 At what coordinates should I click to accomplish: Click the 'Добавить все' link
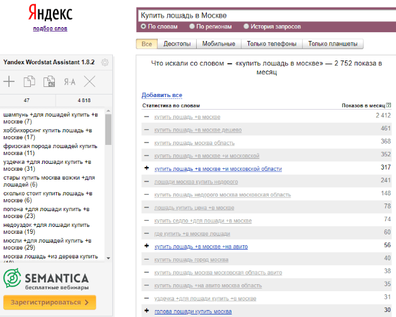pos(162,95)
